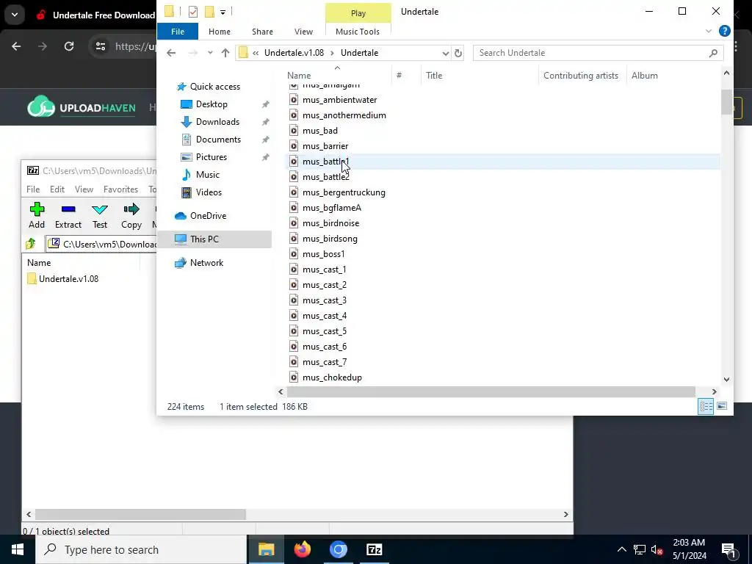Go back in File Explorer

point(171,53)
